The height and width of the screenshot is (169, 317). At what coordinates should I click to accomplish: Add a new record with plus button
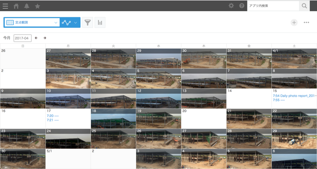294,23
